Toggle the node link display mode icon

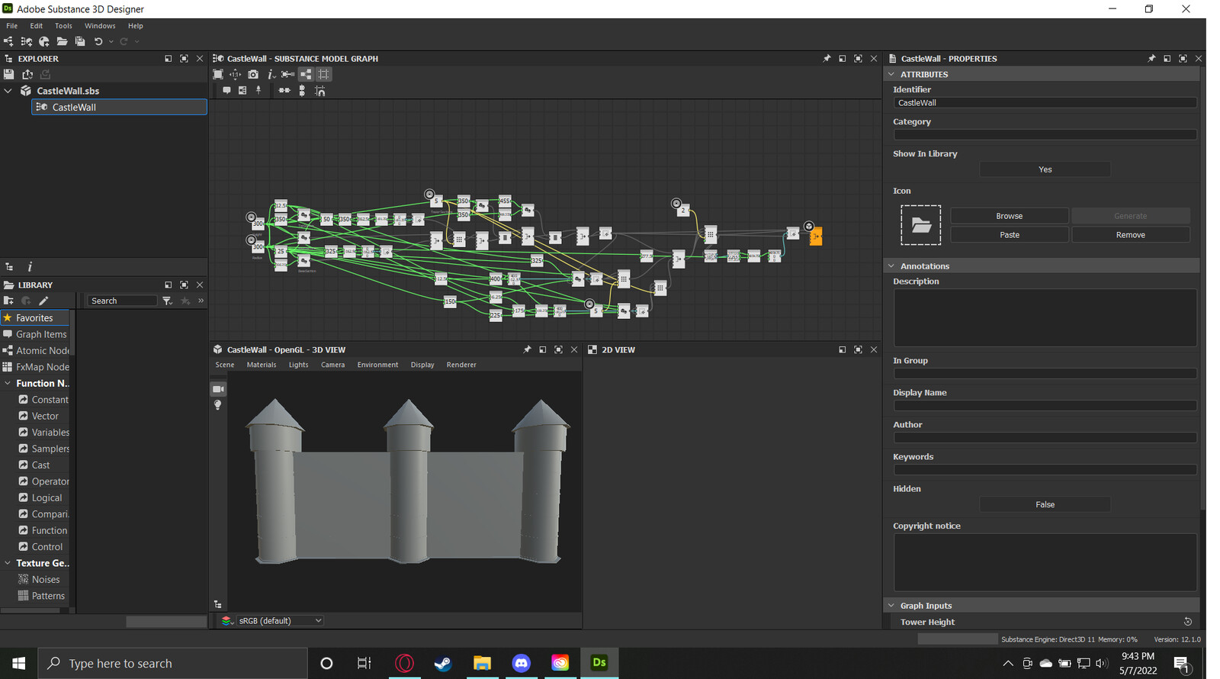[x=287, y=74]
